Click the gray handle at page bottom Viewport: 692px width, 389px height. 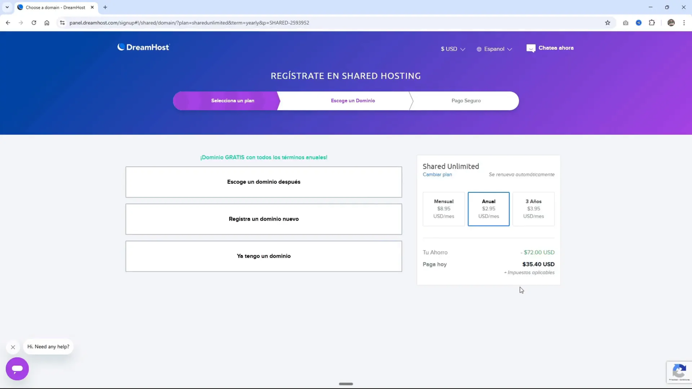tap(346, 384)
